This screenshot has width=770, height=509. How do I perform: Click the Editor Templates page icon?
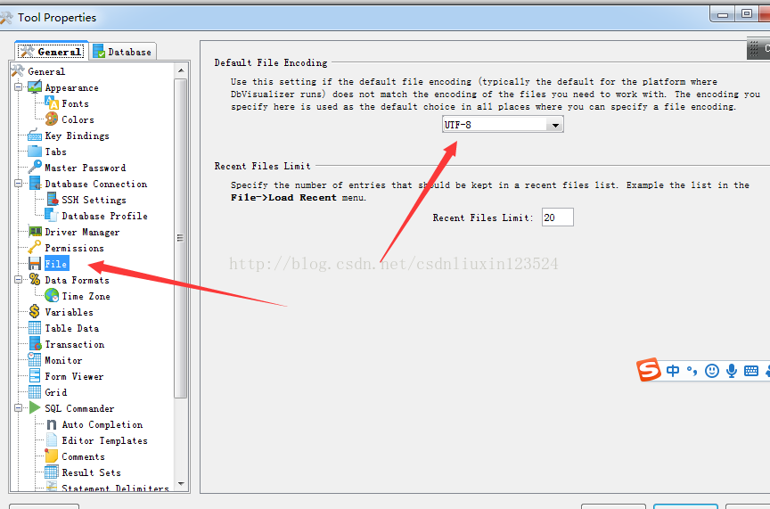pyautogui.click(x=52, y=440)
